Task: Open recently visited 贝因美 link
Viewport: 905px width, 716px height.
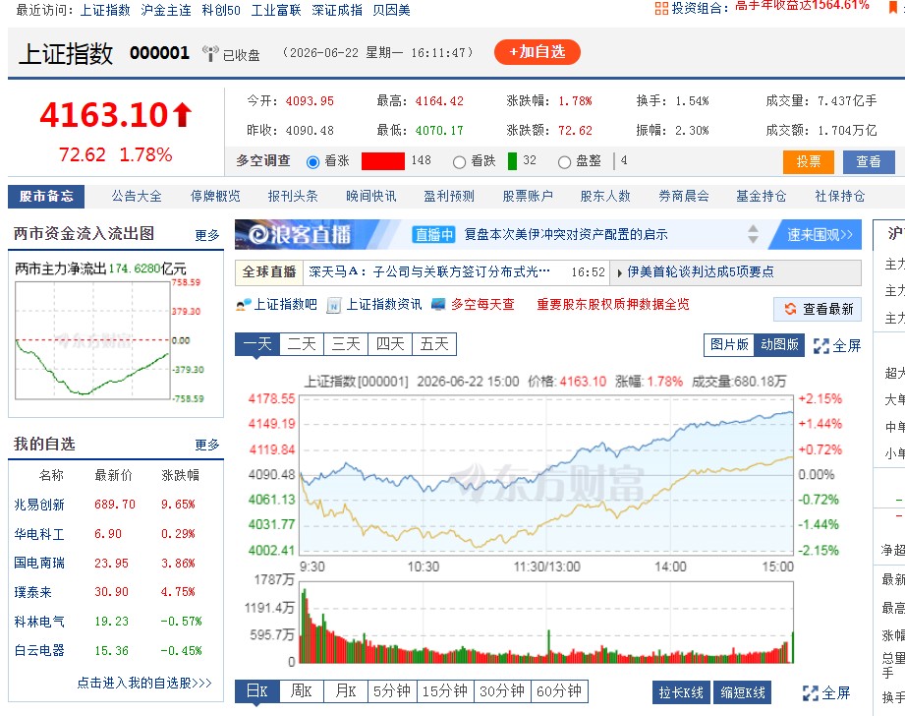Action: [391, 11]
